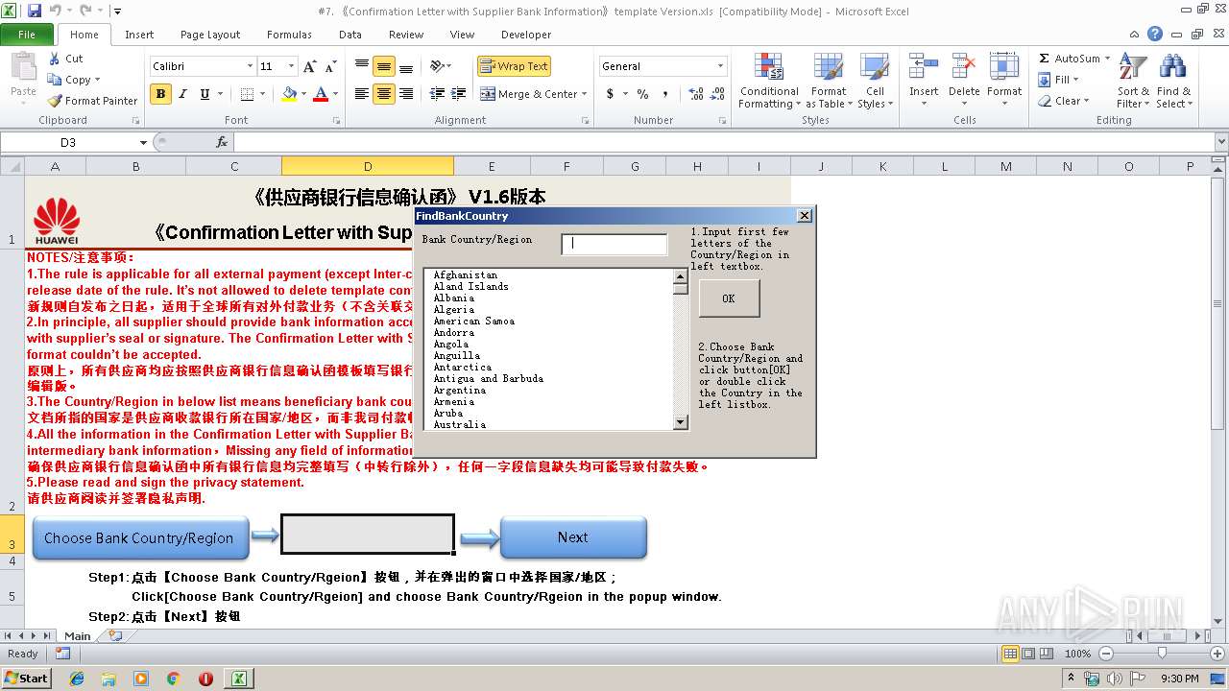Open Format as Table
The image size is (1229, 691).
coord(829,81)
